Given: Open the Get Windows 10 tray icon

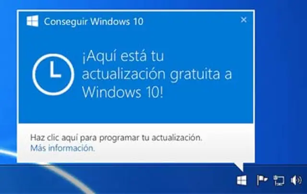Looking at the screenshot, I should (x=242, y=180).
